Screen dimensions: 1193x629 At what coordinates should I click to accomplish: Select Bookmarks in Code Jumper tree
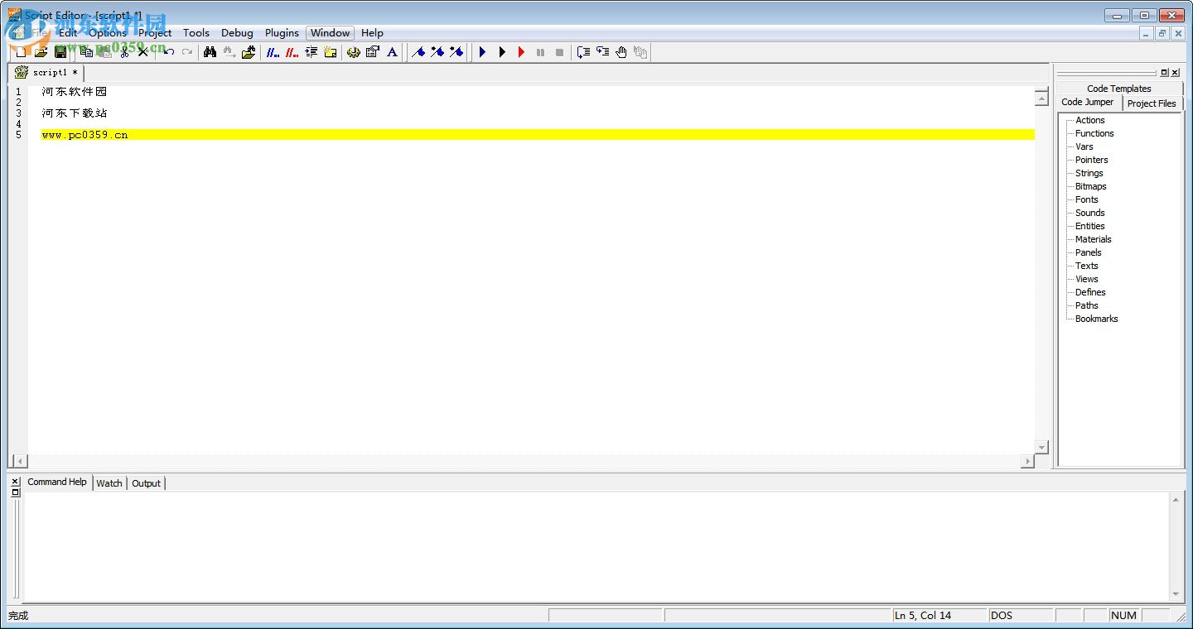[1097, 319]
